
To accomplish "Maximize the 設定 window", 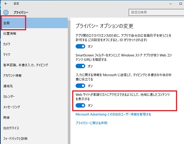I will [x=180, y=4].
